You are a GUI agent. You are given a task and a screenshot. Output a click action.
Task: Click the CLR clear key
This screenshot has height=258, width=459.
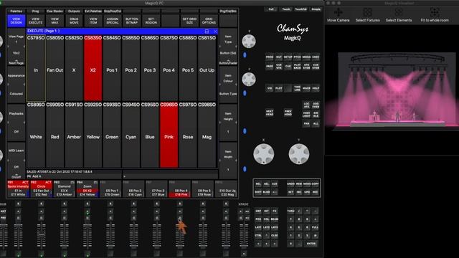click(x=275, y=184)
